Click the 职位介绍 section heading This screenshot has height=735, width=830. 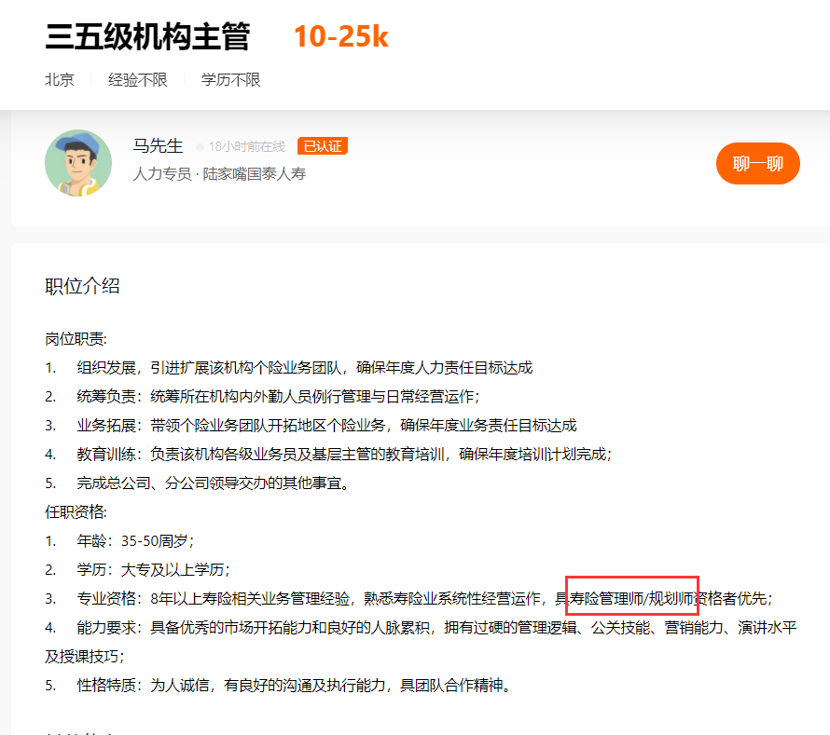coord(83,286)
